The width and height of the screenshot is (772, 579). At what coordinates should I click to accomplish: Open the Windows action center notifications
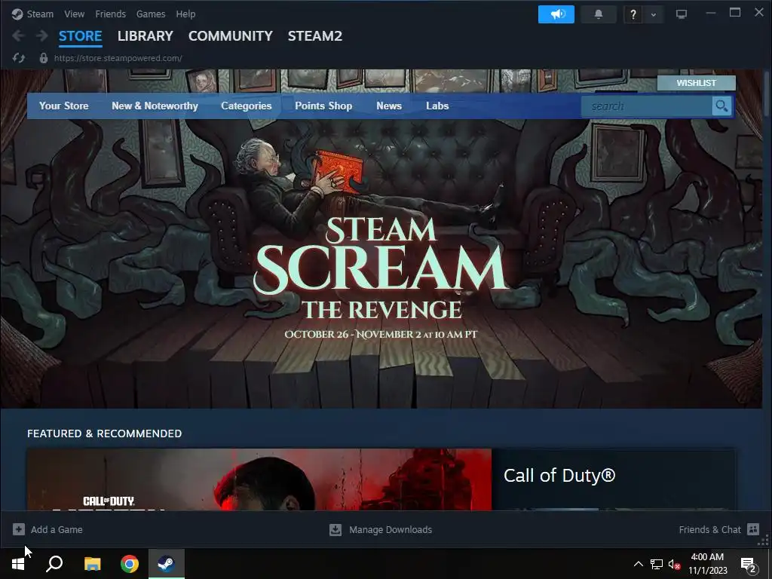749,564
